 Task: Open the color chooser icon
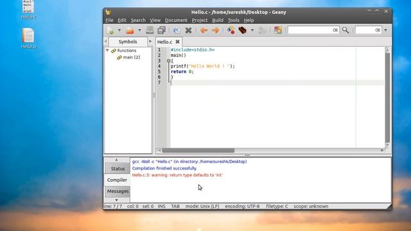(278, 30)
